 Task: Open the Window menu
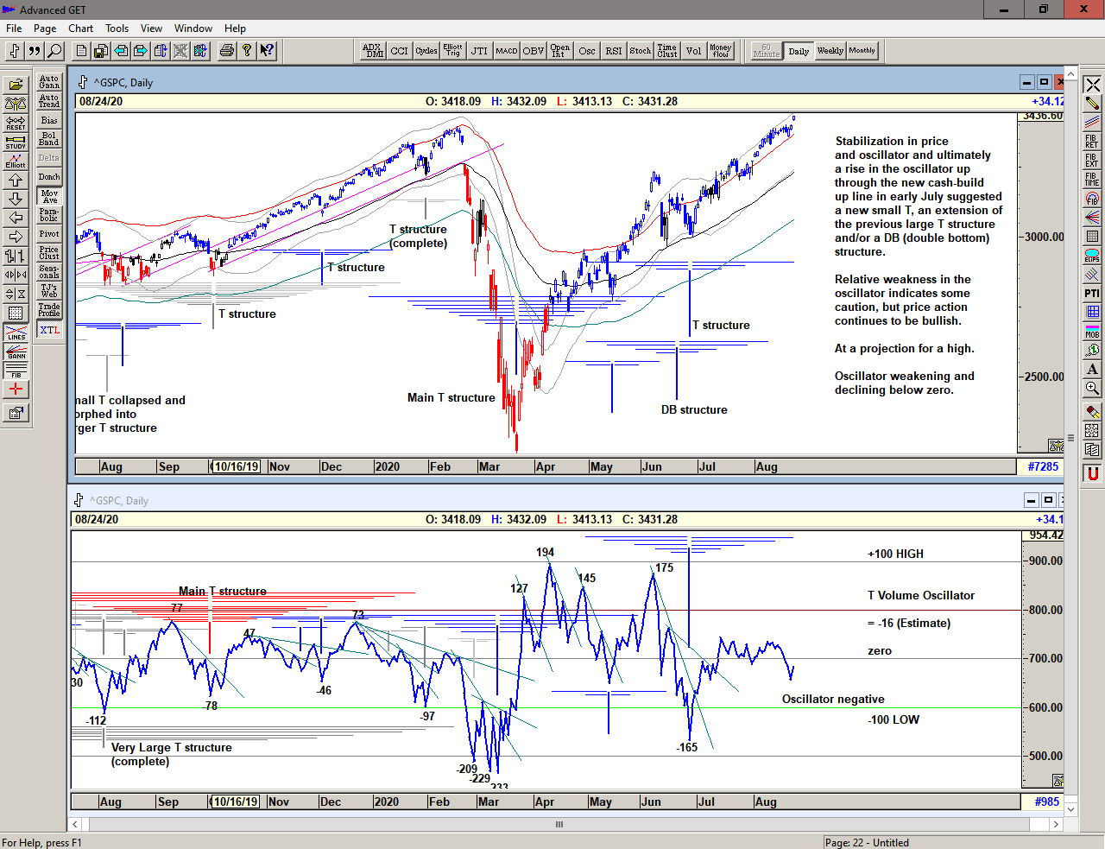point(193,29)
